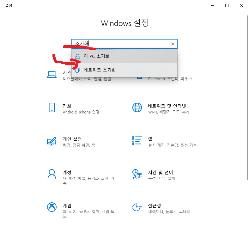Click 'Android, iPhone 연결' description

pos(81,112)
